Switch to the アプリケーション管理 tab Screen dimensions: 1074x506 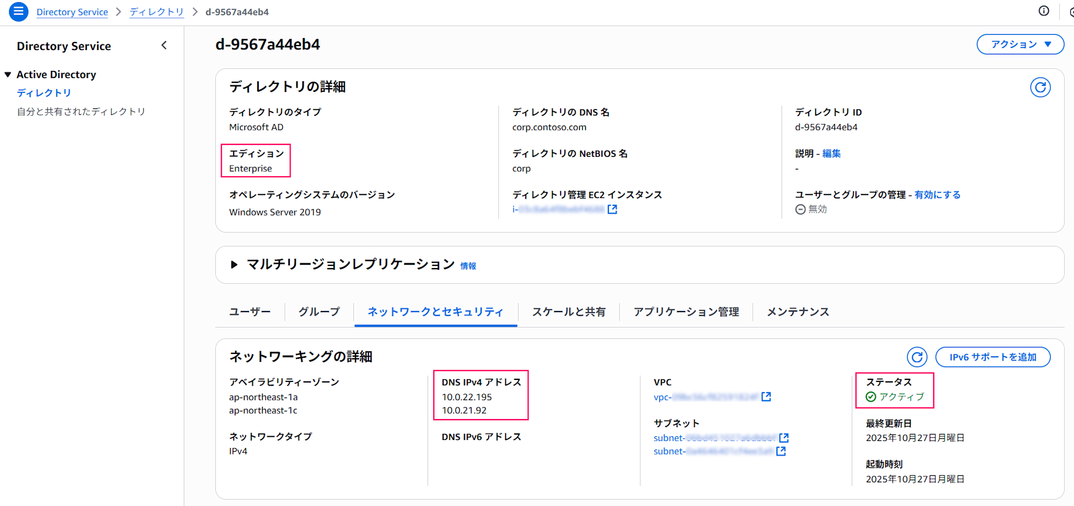point(686,312)
